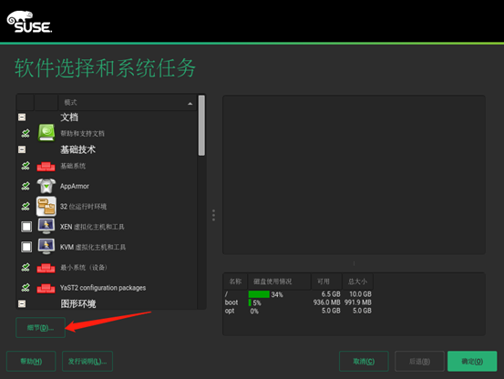Image resolution: width=504 pixels, height=379 pixels.
Task: Open 发行说明(L)... release notes
Action: coord(87,362)
